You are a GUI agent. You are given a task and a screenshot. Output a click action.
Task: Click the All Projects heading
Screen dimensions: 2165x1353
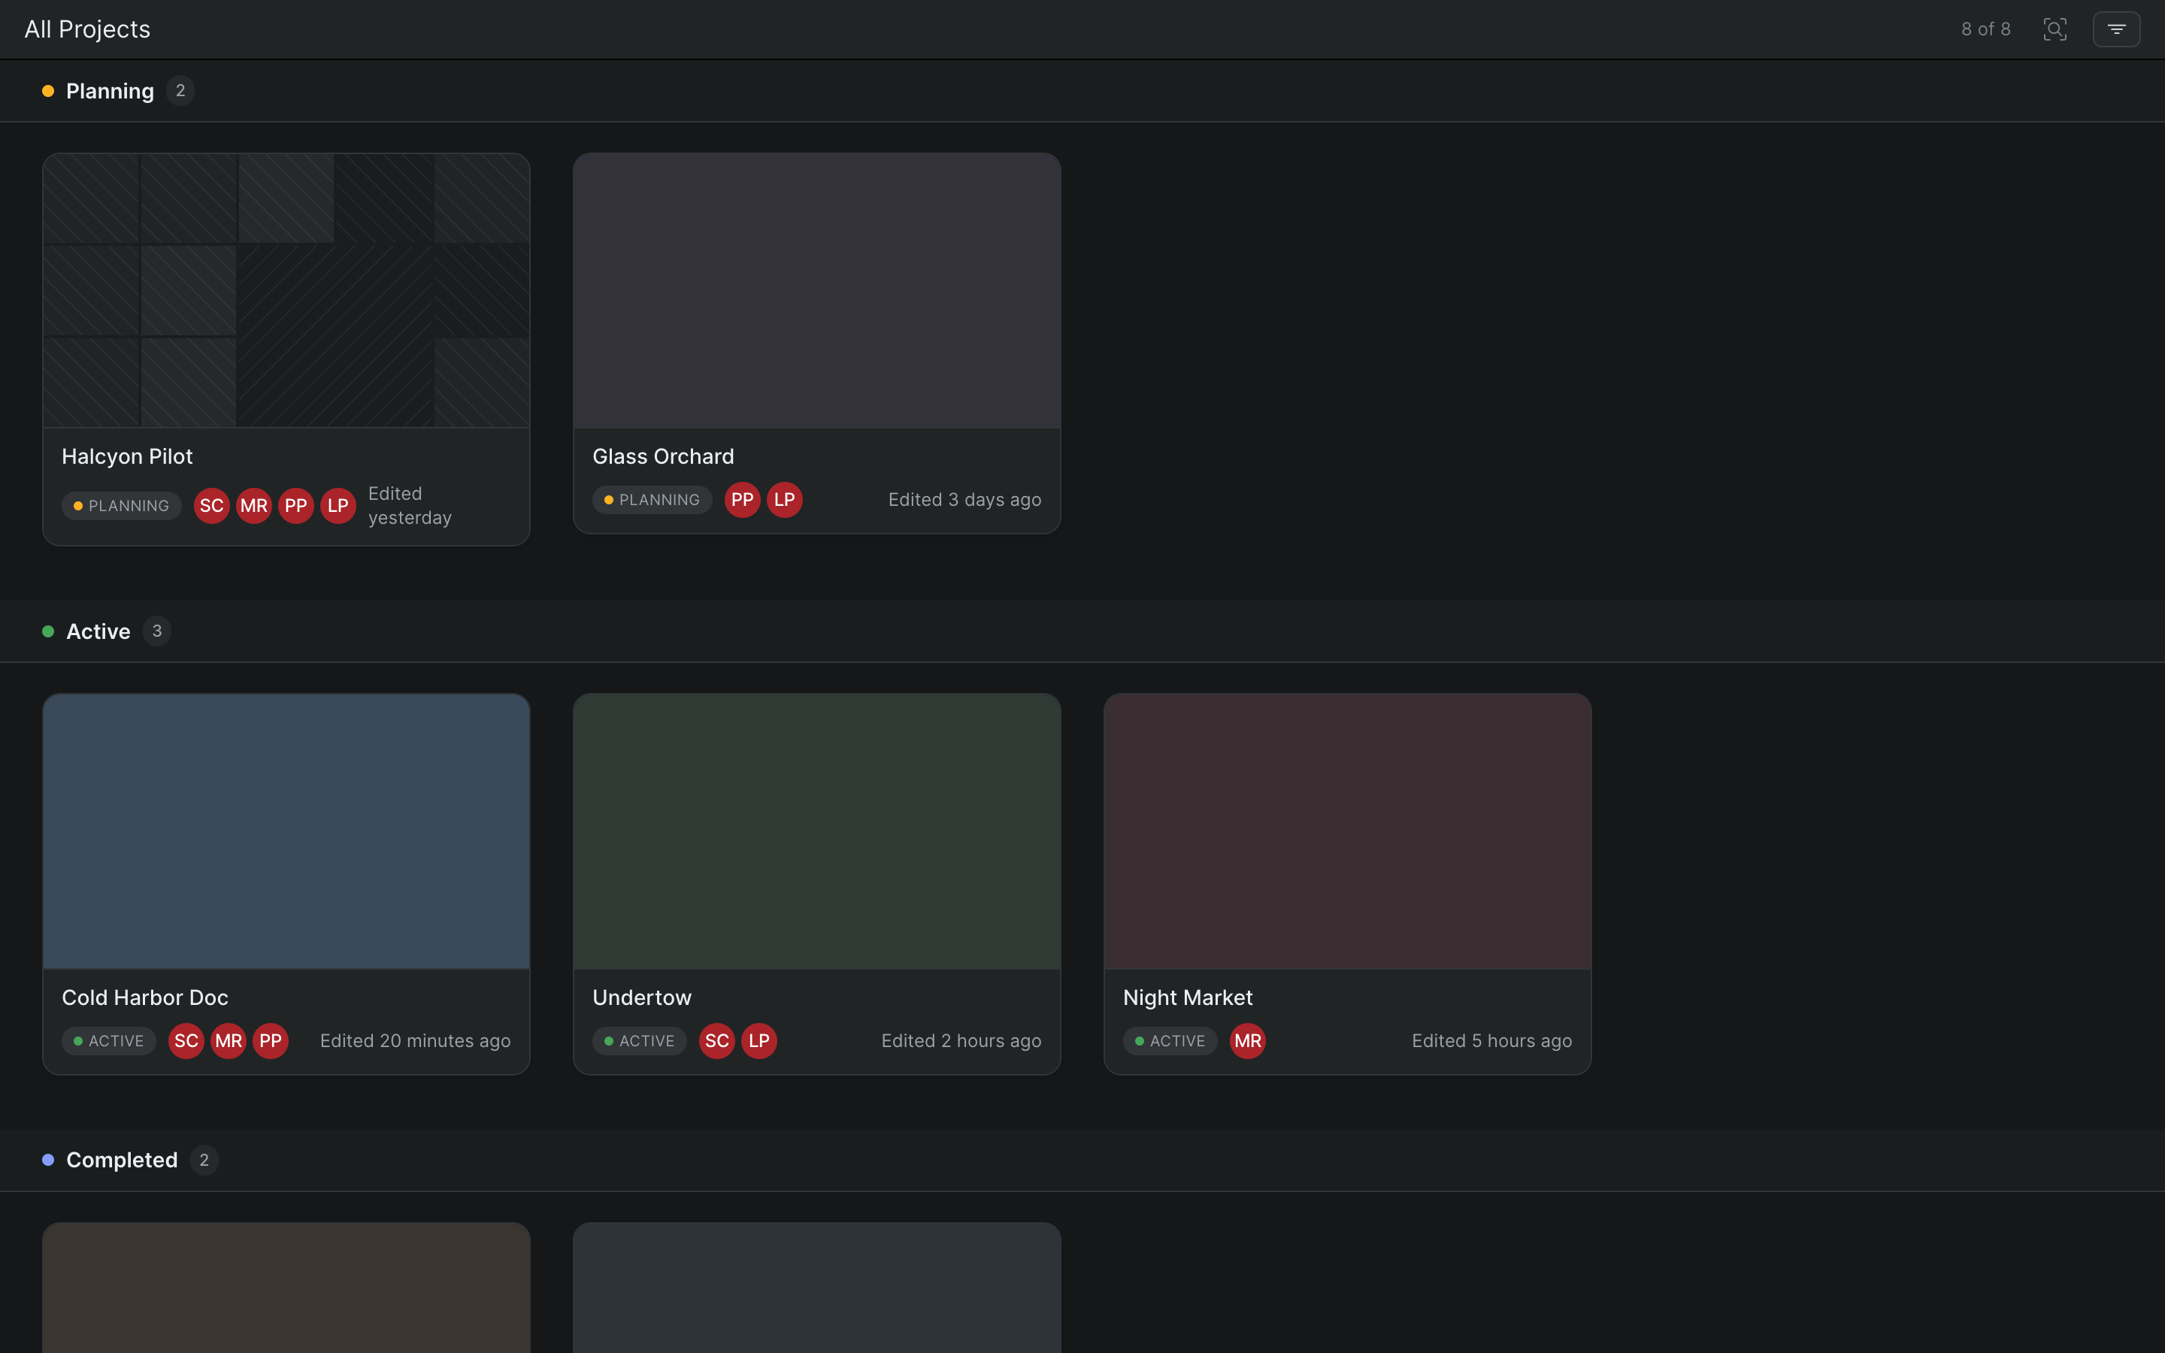(86, 29)
